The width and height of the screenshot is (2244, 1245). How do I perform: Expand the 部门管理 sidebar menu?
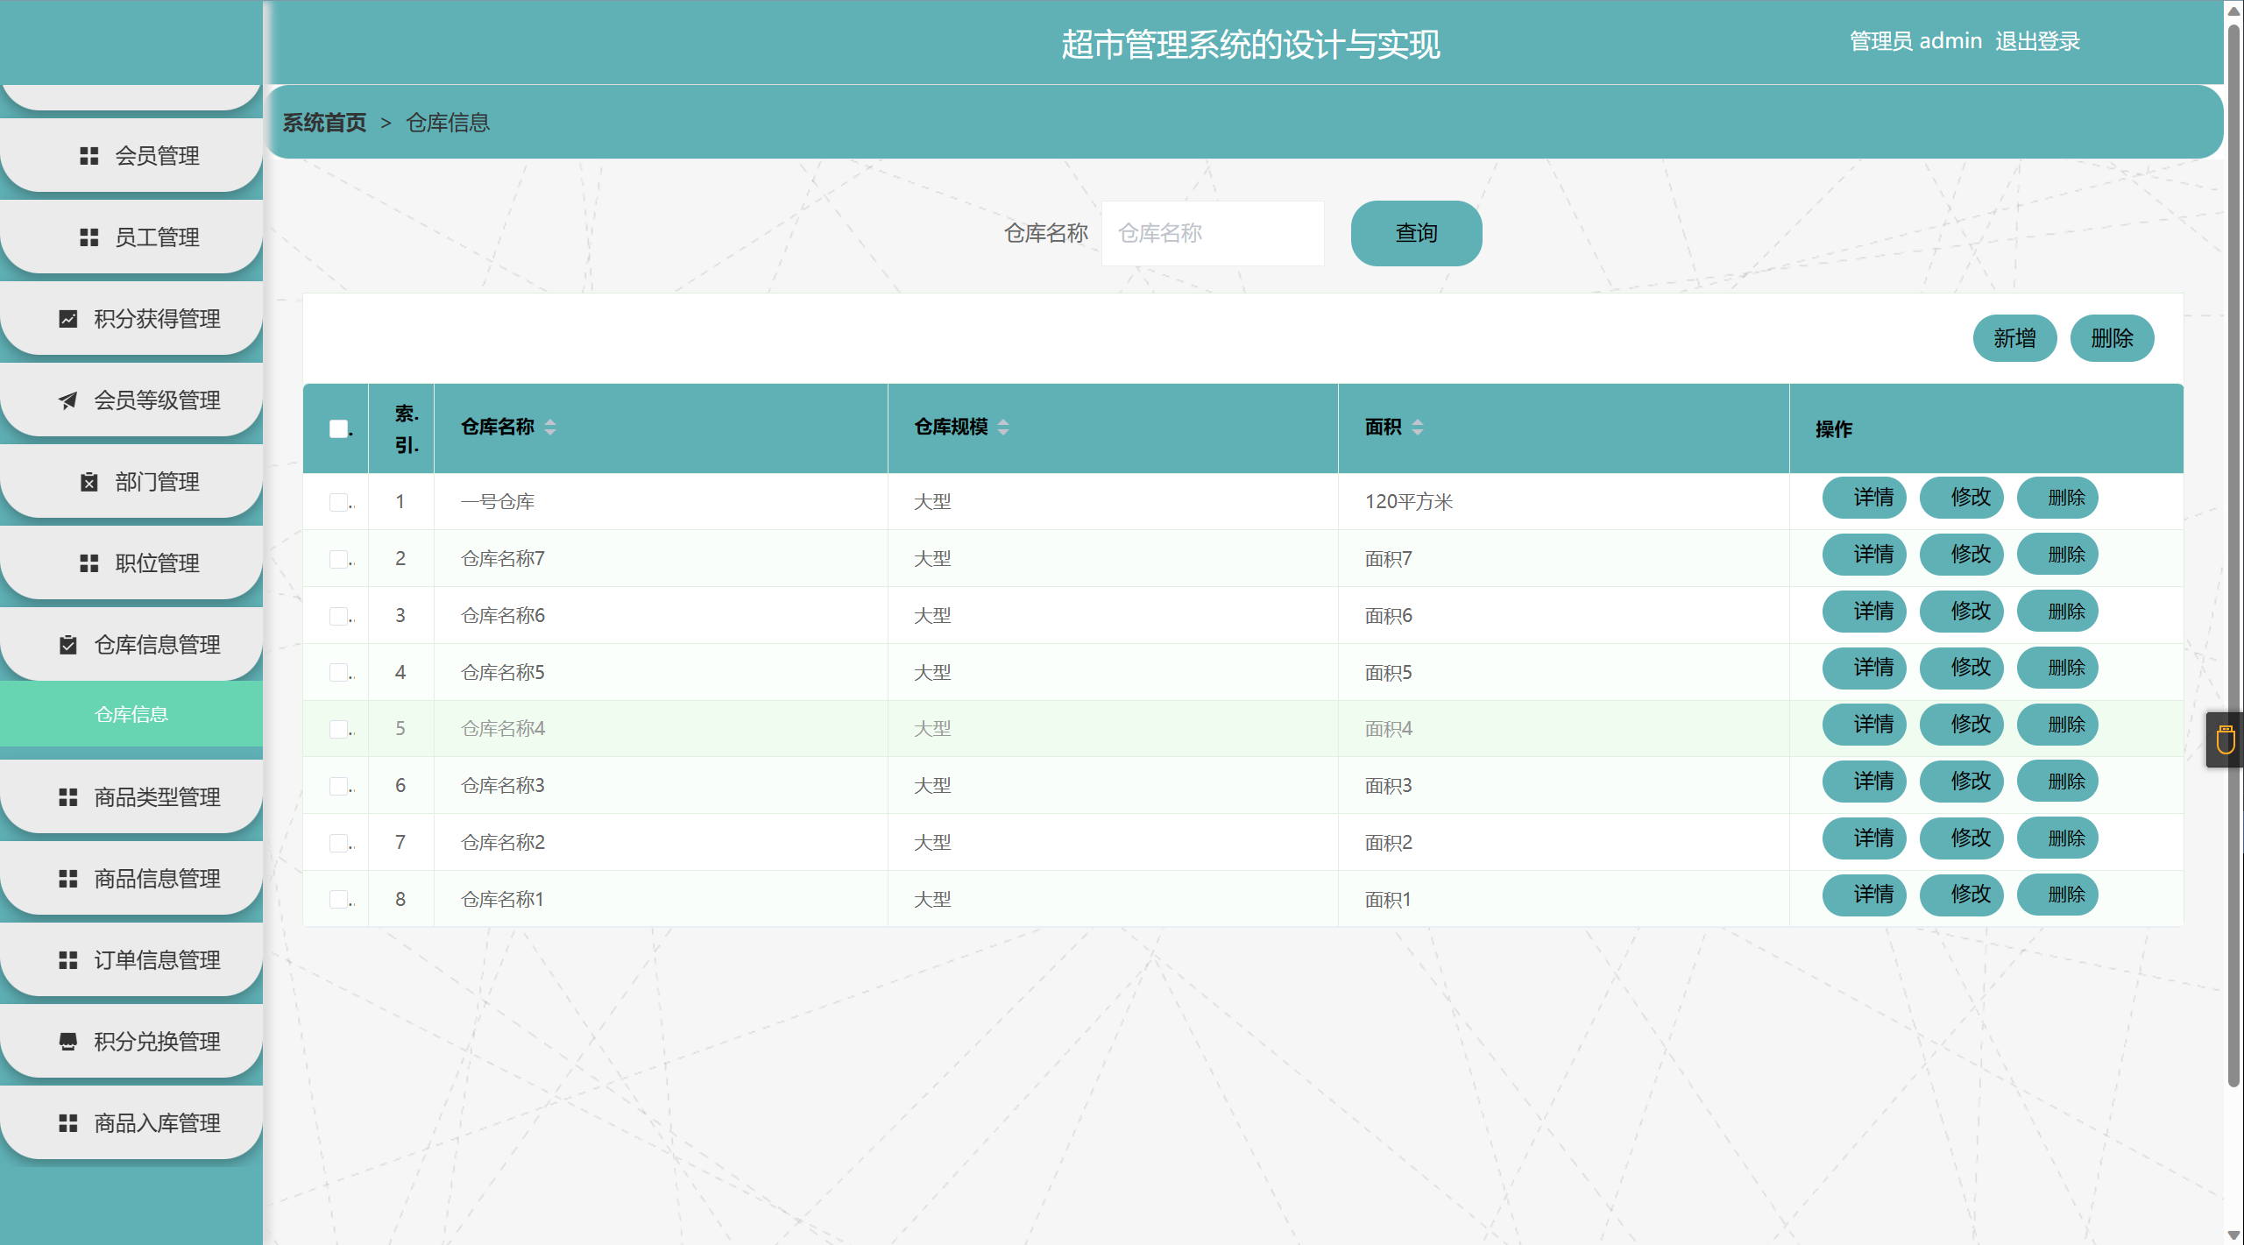click(131, 481)
